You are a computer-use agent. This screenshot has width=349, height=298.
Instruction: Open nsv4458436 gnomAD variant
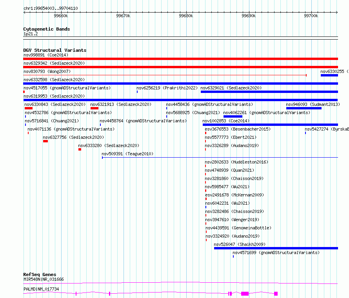[x=209, y=104]
